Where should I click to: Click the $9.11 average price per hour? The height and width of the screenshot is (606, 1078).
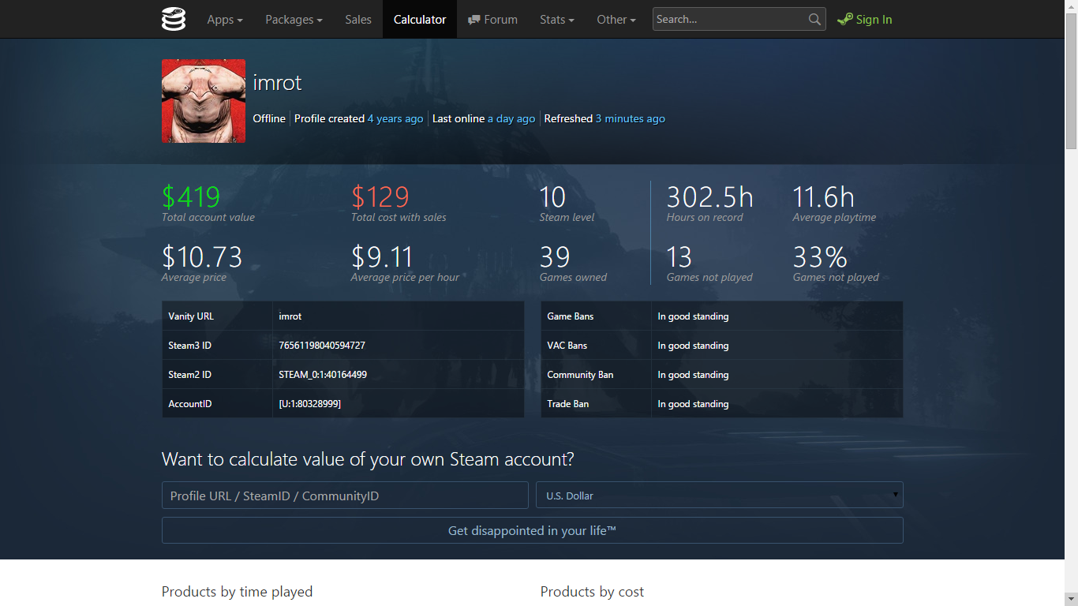click(x=382, y=256)
